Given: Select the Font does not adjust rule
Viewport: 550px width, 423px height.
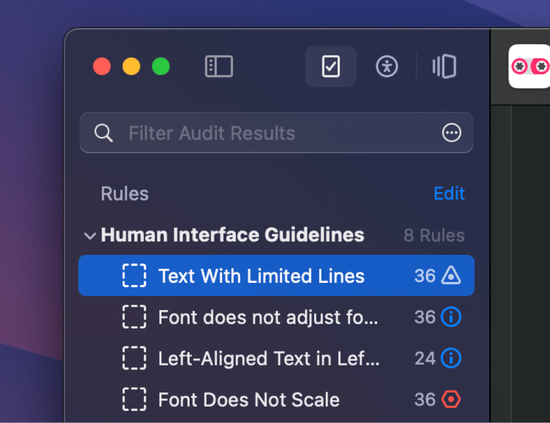Looking at the screenshot, I should click(x=277, y=317).
